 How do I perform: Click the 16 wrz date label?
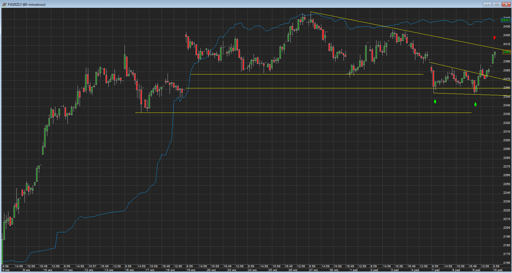[130, 270]
